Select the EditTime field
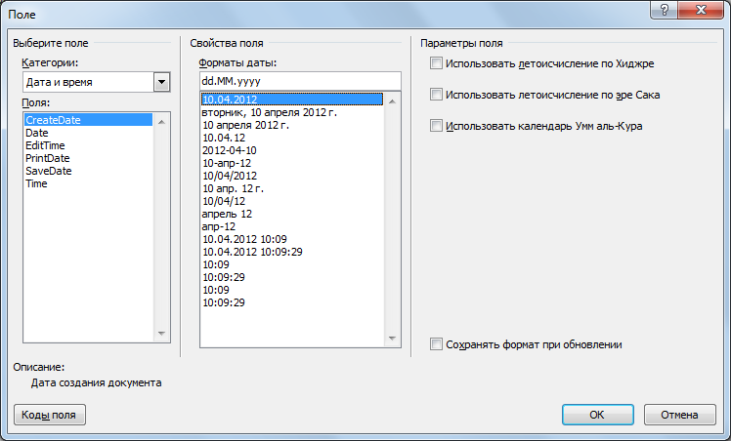Screen dimensions: 731x441 (88, 145)
